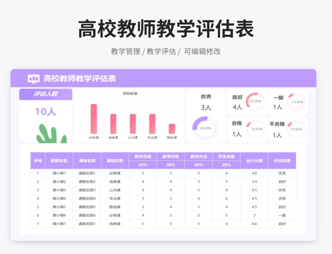Select the 课程名称1 cell
332x254 pixels.
[87, 173]
